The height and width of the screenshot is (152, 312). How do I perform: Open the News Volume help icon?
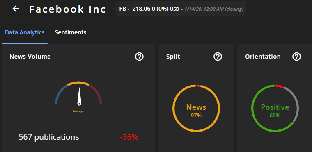pyautogui.click(x=139, y=57)
